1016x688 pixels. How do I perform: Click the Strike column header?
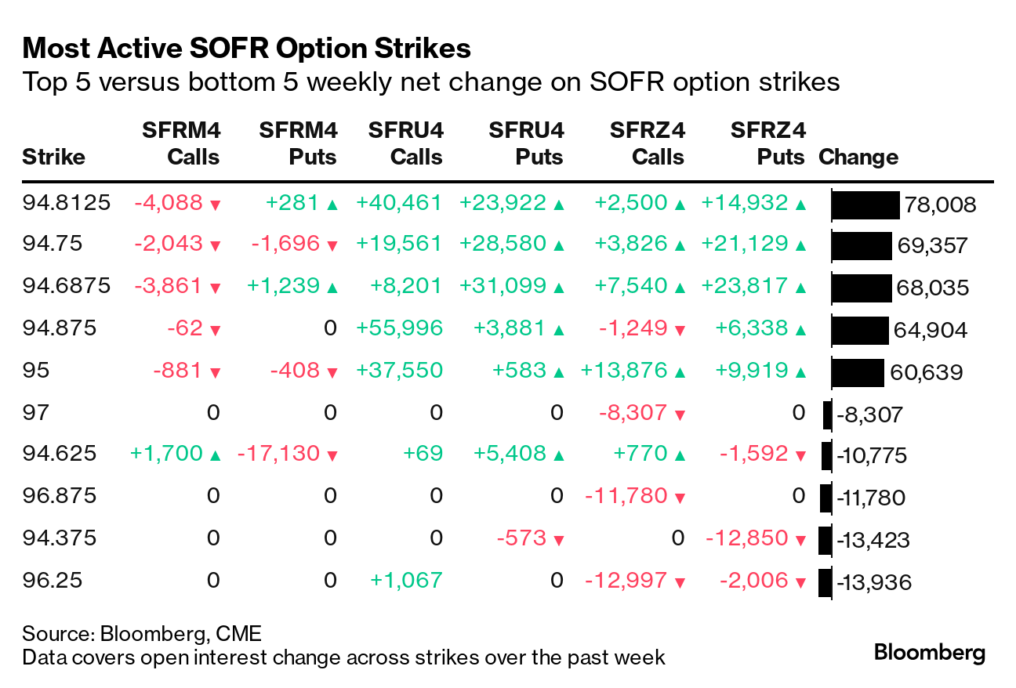pyautogui.click(x=53, y=157)
